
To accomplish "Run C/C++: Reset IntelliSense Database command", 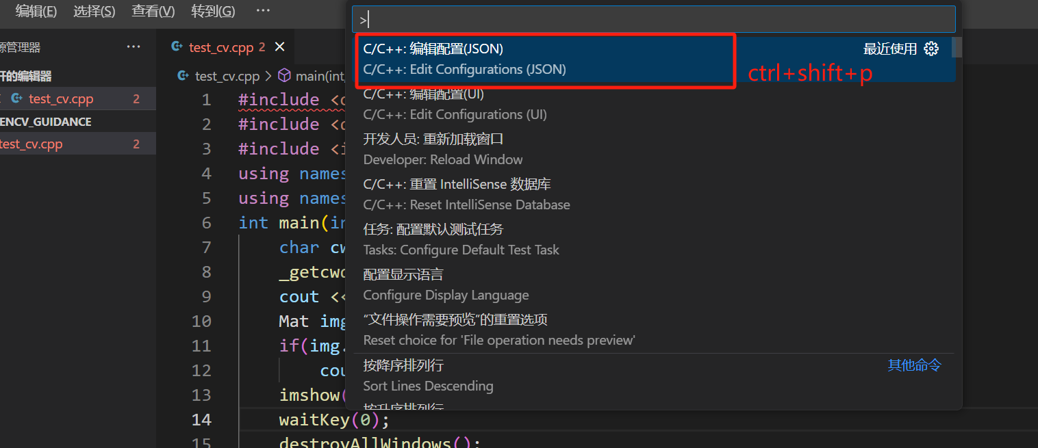I will click(x=653, y=195).
